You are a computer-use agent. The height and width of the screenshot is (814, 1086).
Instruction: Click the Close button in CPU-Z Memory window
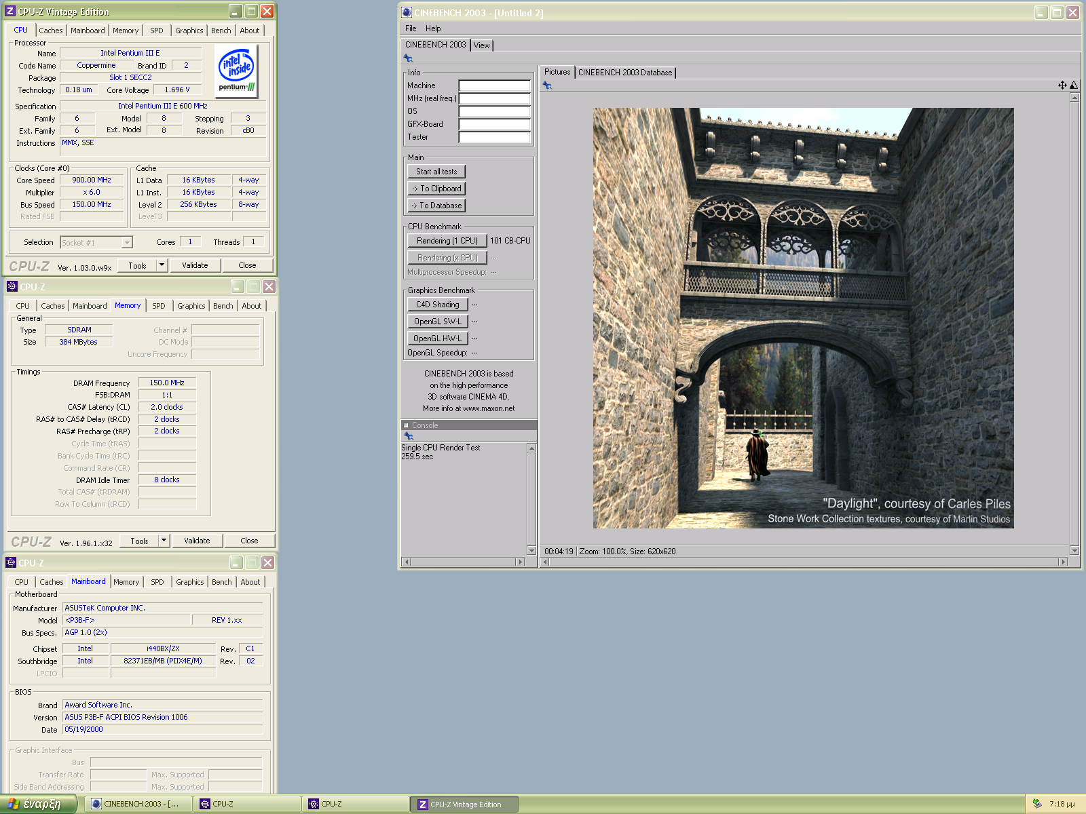[249, 541]
